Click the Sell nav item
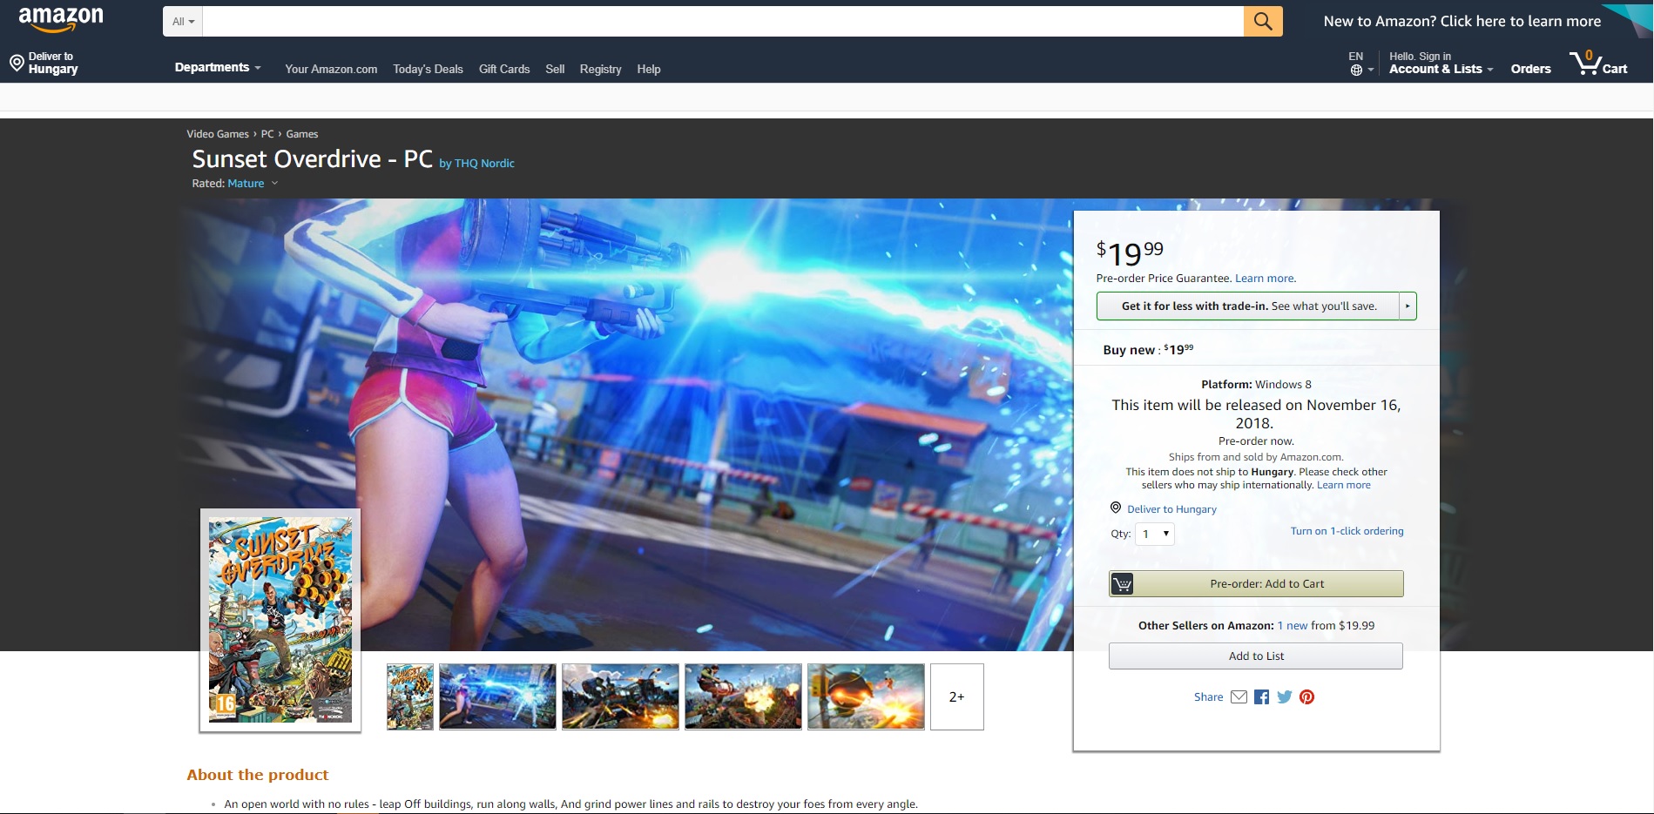The width and height of the screenshot is (1654, 814). (555, 69)
